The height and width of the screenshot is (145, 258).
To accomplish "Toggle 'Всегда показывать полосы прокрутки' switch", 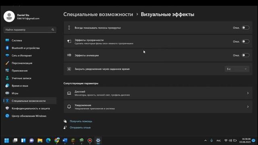I will pyautogui.click(x=246, y=28).
